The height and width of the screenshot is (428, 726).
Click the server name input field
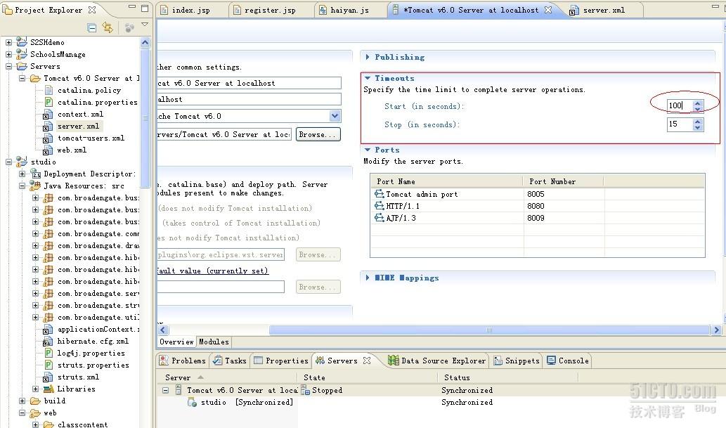click(x=249, y=83)
